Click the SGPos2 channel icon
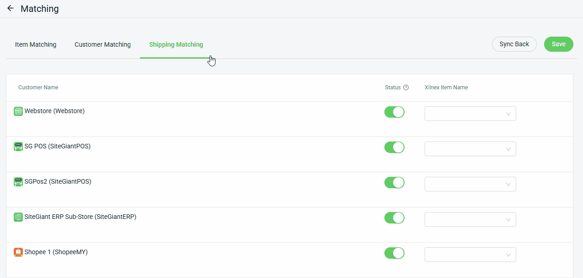Image resolution: width=583 pixels, height=278 pixels. tap(18, 182)
